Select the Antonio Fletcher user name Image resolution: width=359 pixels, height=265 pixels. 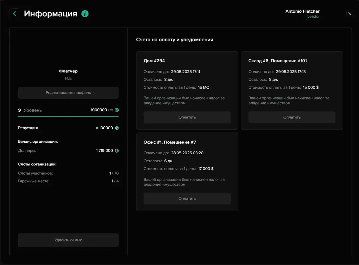tap(302, 11)
